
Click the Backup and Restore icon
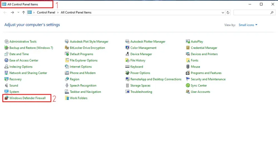(x=6, y=48)
